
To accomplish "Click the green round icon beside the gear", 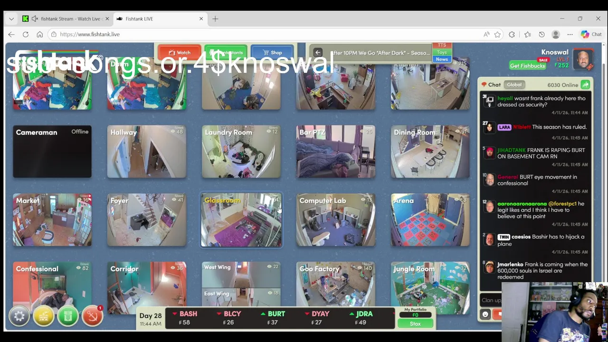I will tap(68, 316).
